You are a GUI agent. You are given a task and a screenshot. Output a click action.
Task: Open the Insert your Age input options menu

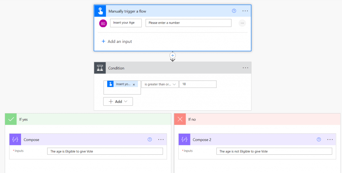(x=242, y=23)
